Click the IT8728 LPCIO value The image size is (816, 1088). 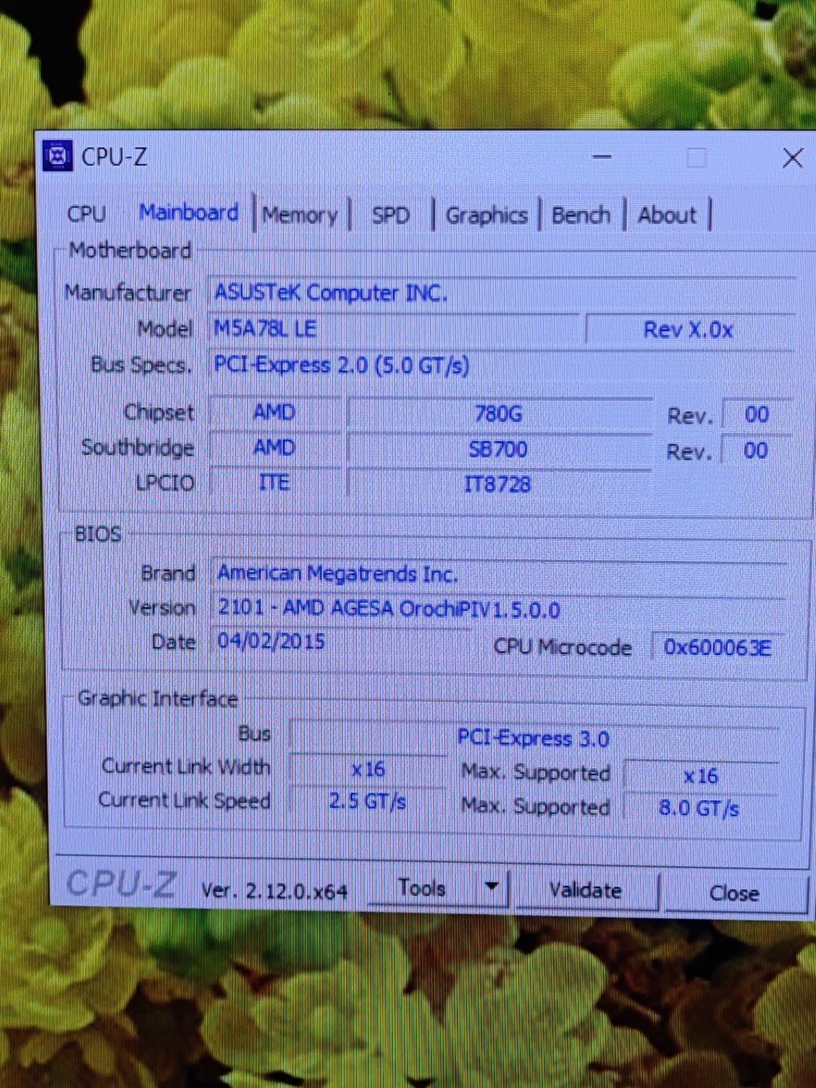(498, 484)
